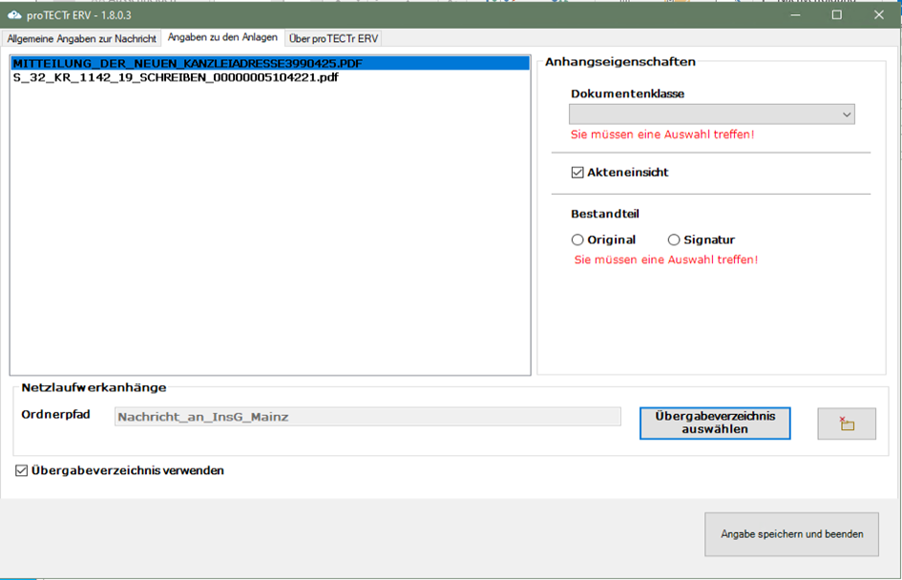The width and height of the screenshot is (902, 580).
Task: Click the Ordnerpfad field
Action: coord(367,417)
